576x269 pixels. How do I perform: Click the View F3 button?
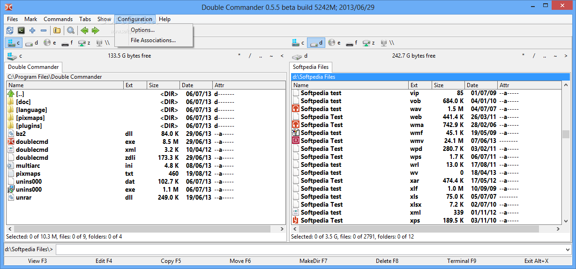37,261
